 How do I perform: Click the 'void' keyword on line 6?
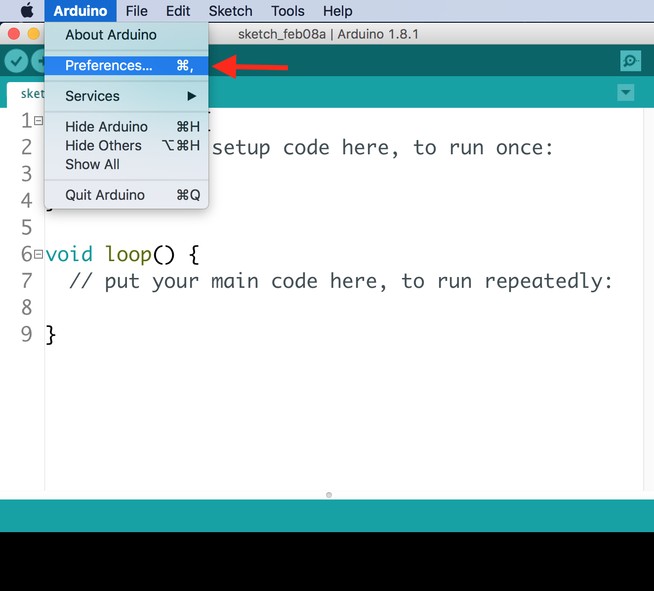pyautogui.click(x=69, y=254)
